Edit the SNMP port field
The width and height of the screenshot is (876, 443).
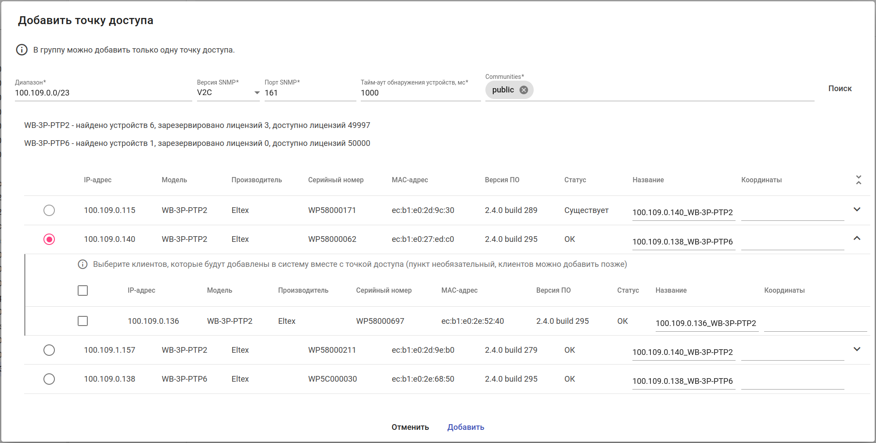(x=310, y=93)
